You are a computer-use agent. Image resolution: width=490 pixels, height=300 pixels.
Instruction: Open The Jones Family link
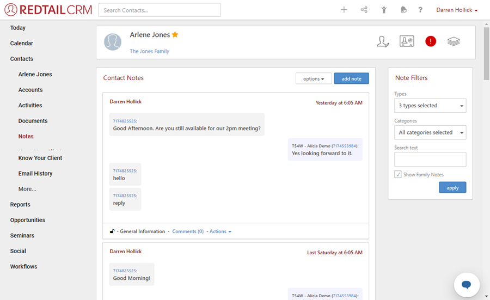(x=149, y=51)
